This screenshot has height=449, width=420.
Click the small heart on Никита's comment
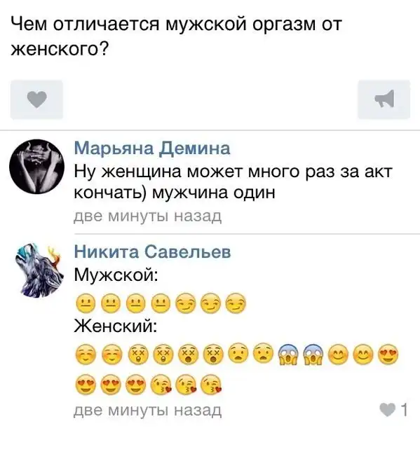point(388,410)
